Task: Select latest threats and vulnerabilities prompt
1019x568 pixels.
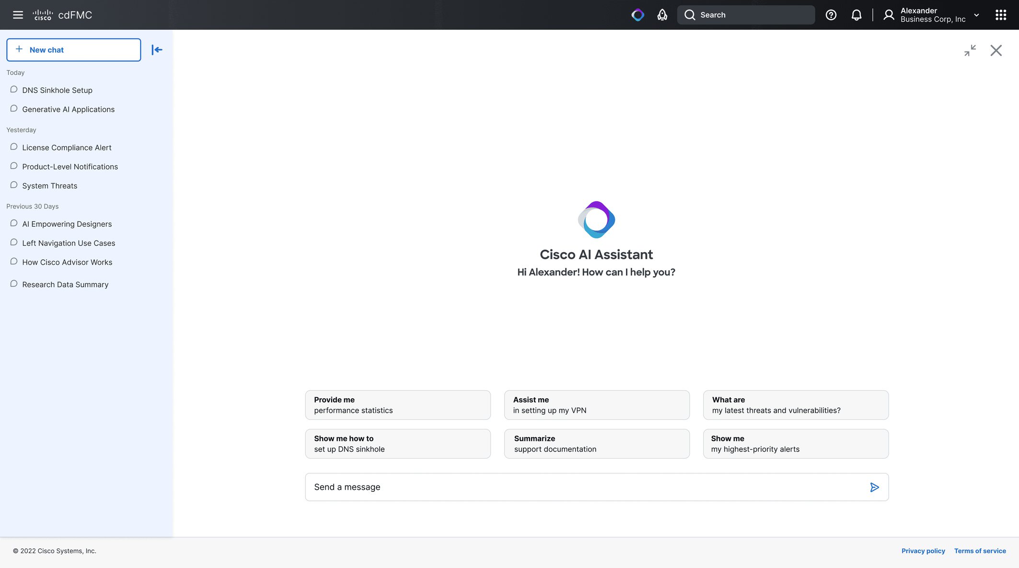Action: point(796,405)
